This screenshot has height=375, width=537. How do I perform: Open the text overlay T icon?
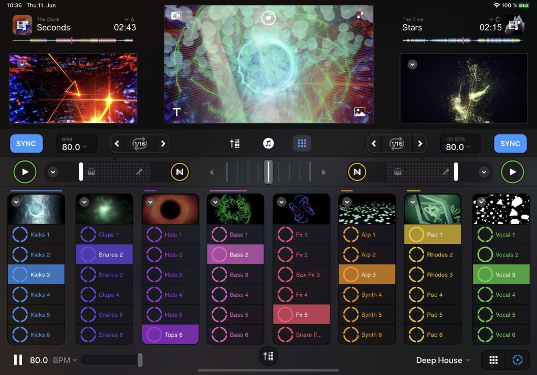(x=177, y=112)
